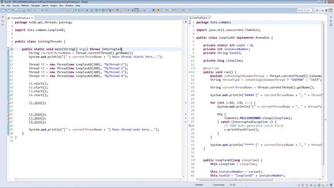Collapse the main method fold marker
334x188 pixels.
pos(14,49)
